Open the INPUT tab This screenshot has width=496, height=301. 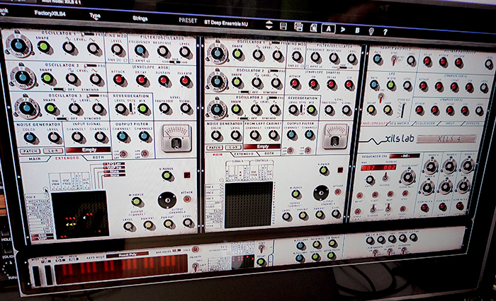pos(449,124)
